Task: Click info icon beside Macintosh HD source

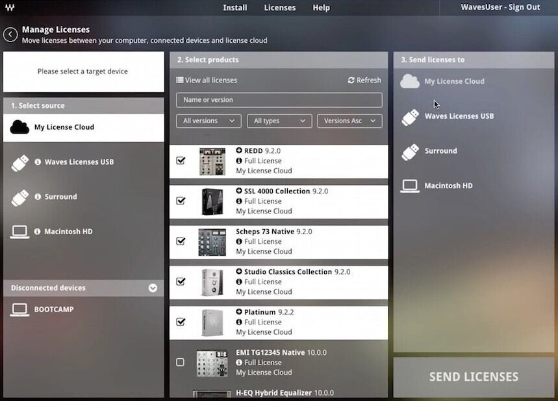Action: [x=38, y=232]
